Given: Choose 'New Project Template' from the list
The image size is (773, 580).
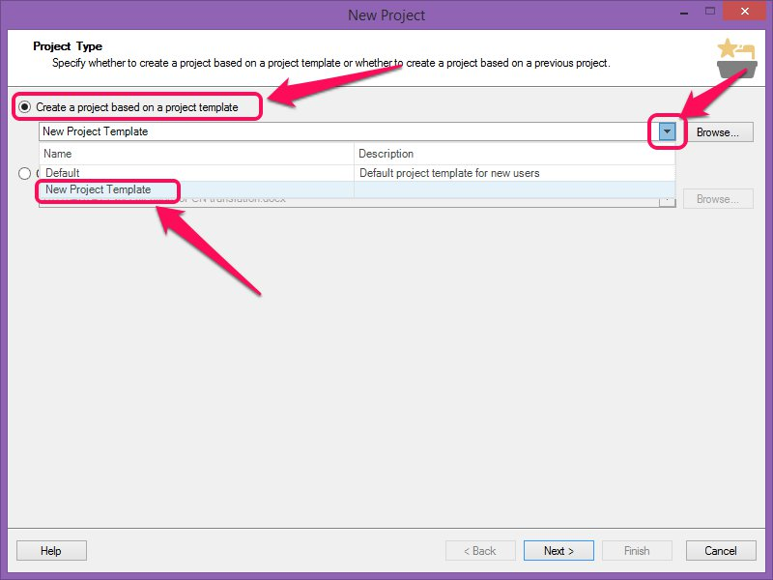Looking at the screenshot, I should pyautogui.click(x=99, y=189).
